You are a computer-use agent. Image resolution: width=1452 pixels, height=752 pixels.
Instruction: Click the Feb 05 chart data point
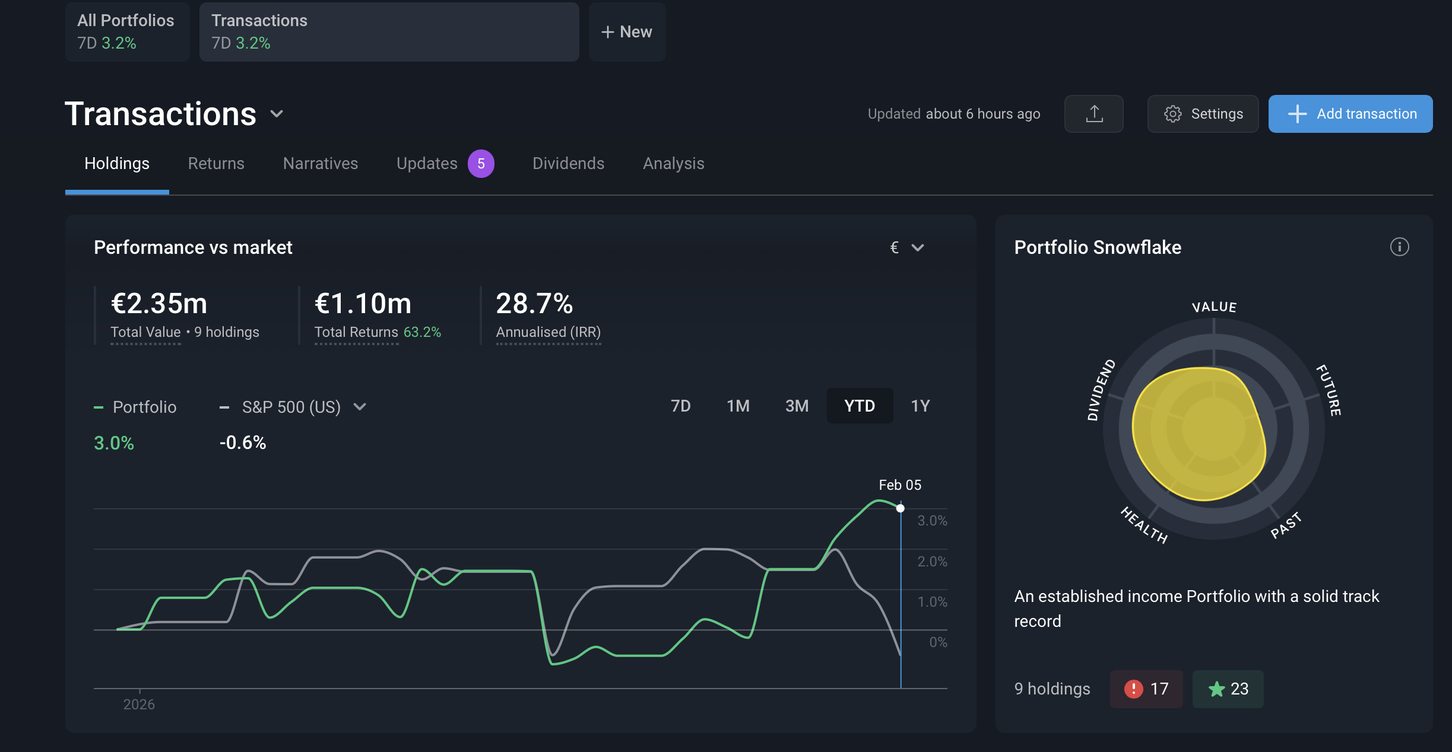pyautogui.click(x=901, y=508)
